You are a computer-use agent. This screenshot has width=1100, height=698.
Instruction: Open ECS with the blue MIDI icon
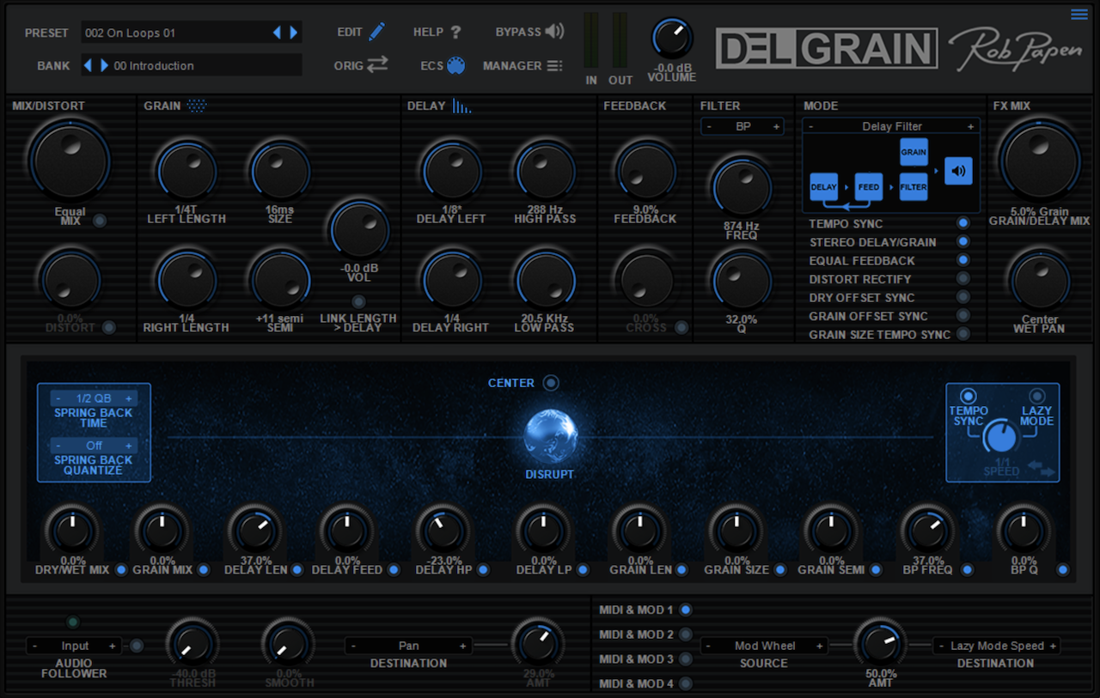455,65
